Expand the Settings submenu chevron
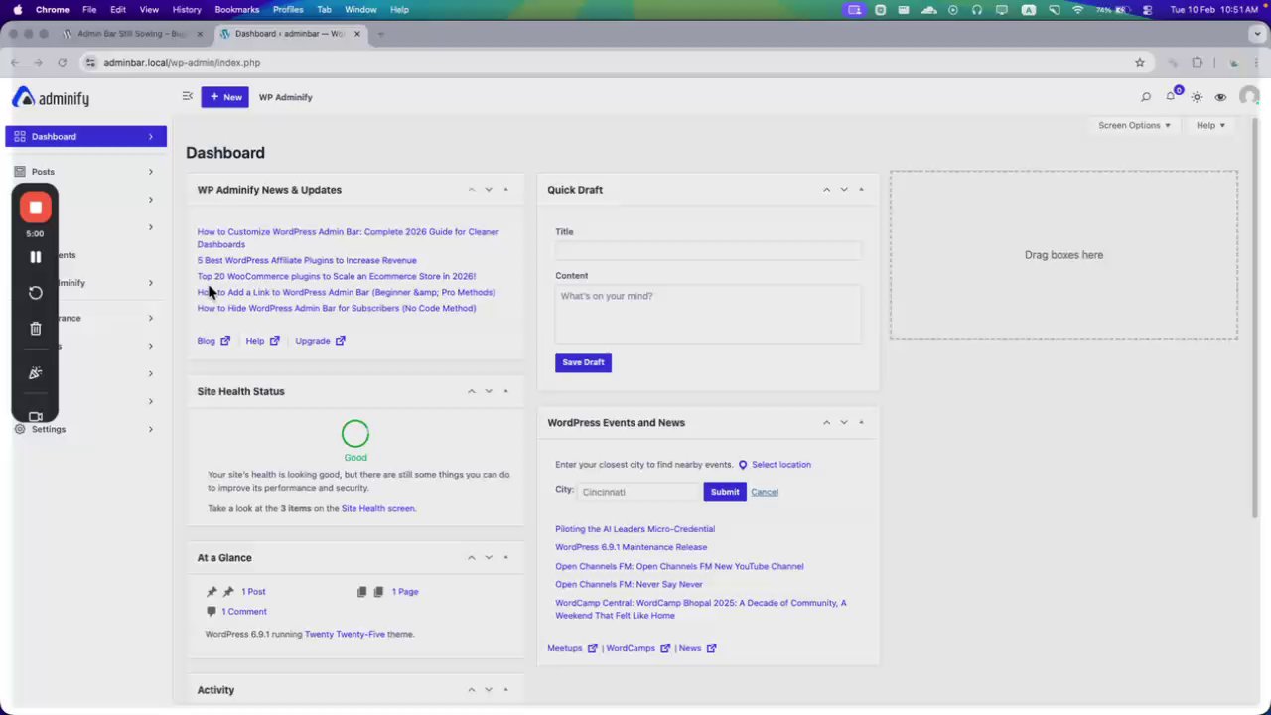 click(x=151, y=429)
